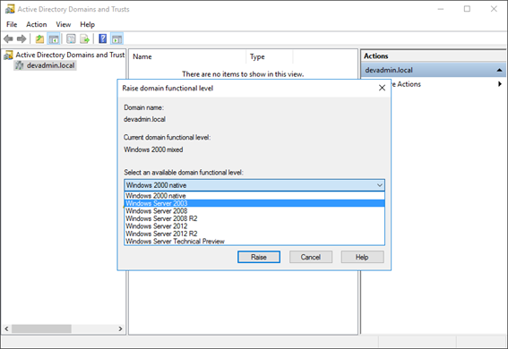Screen dimensions: 508x349
Task: Click the Active Directory Domains and Trusts title icon
Action: [x=10, y=9]
